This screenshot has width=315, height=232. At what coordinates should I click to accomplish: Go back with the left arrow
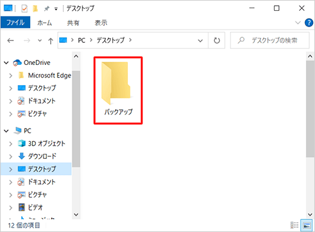[x=10, y=40]
